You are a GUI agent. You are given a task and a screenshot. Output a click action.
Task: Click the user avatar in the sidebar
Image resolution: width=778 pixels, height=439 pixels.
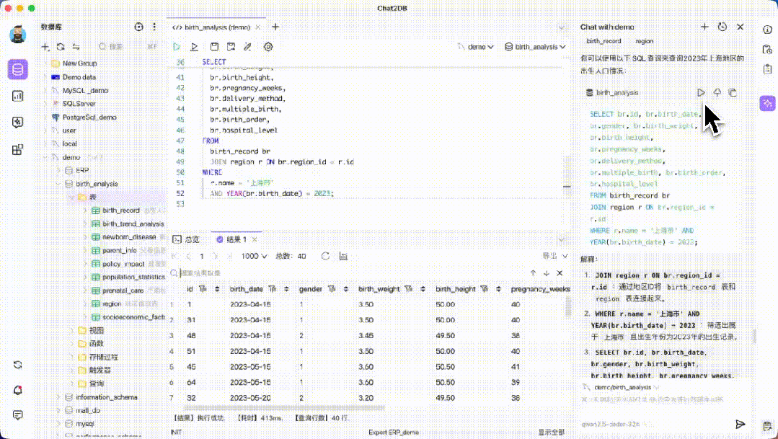tap(18, 34)
